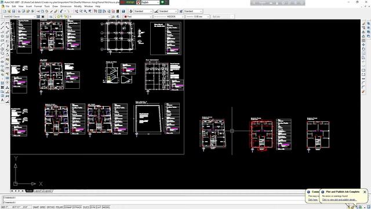Click the view plot and publish details link
The height and width of the screenshot is (209, 371).
[x=339, y=200]
